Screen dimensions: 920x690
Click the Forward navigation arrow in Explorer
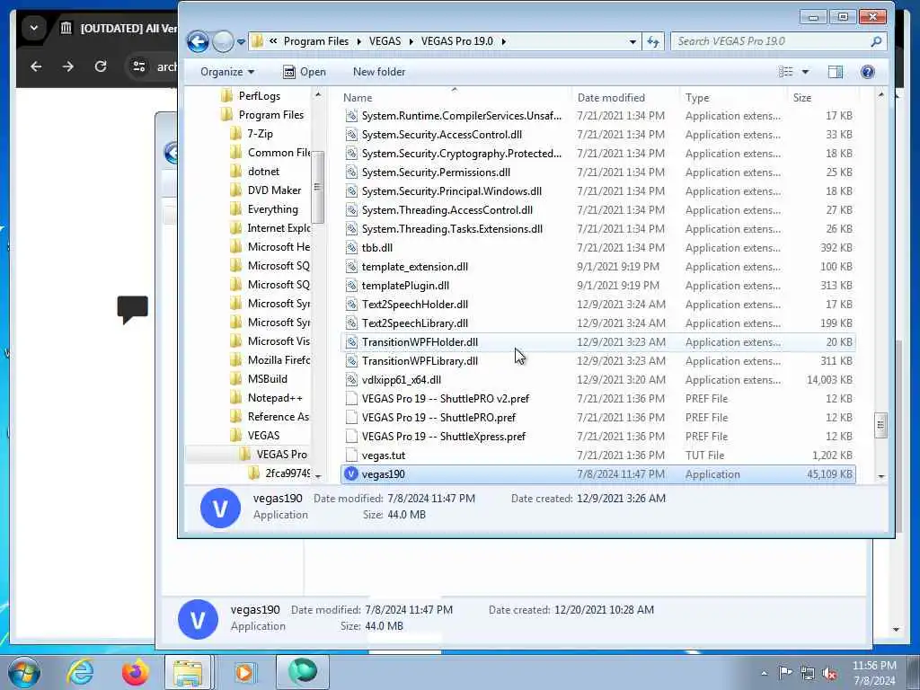223,41
